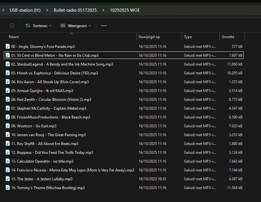
Task: Click MP3 icon of FrozenMusicProductions file
Action: tap(8, 117)
